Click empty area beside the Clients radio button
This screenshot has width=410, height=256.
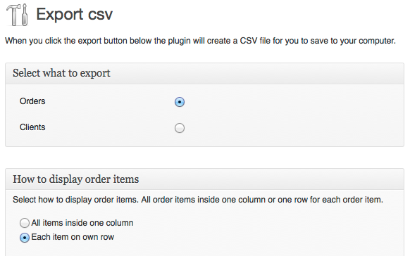287,128
